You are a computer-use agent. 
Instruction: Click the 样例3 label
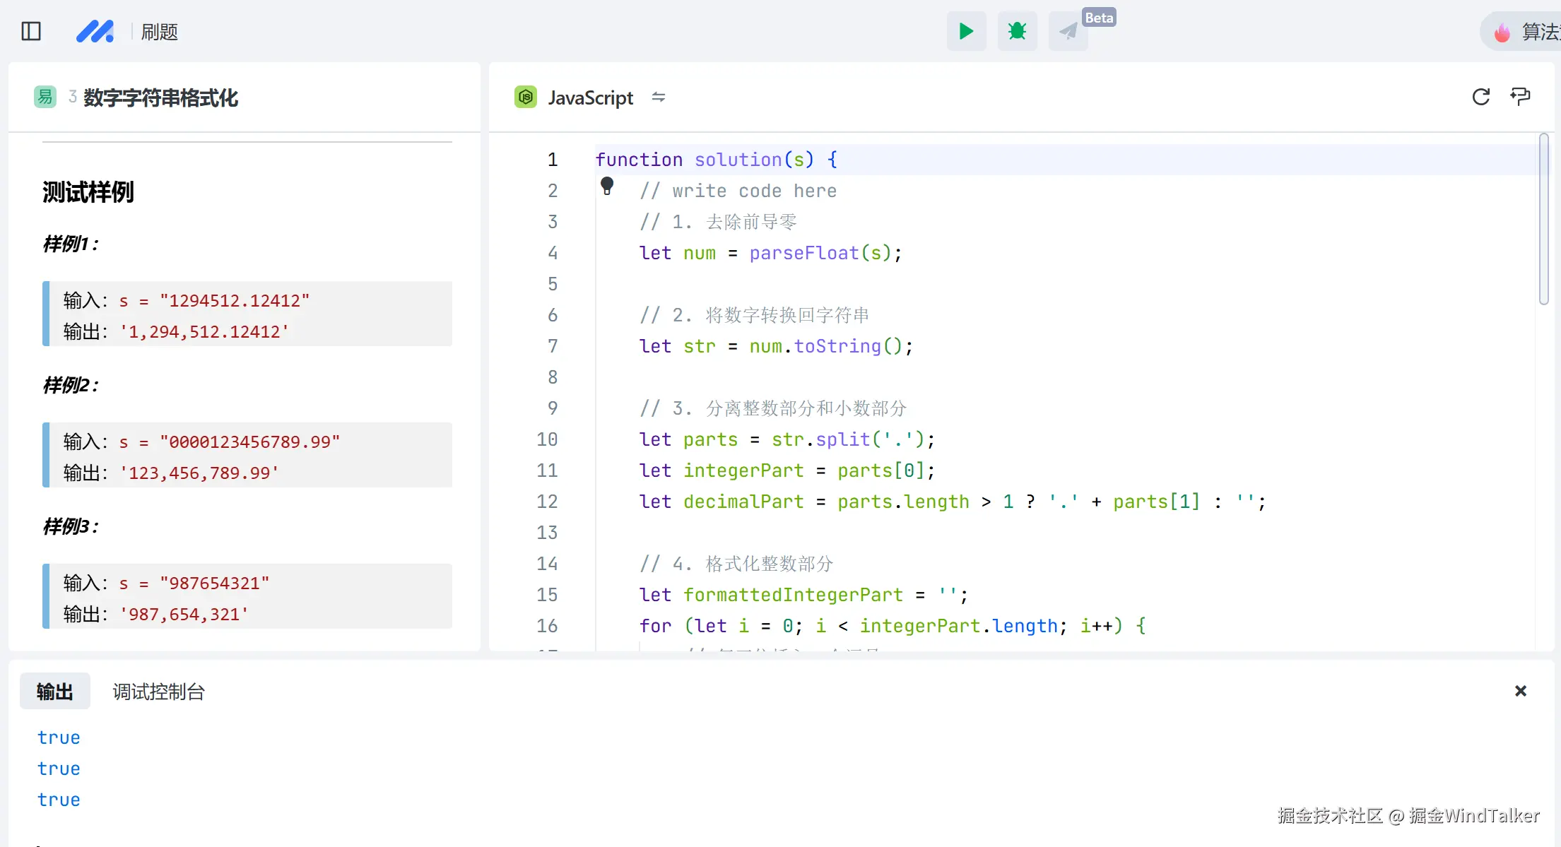click(71, 526)
